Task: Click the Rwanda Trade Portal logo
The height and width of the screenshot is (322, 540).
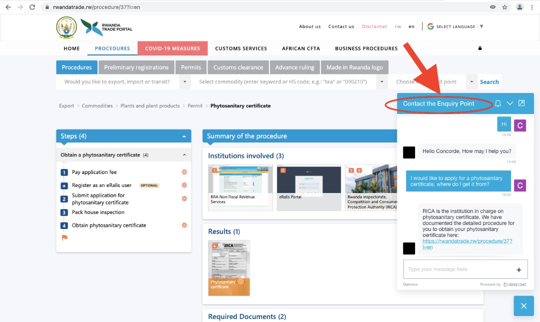Action: (x=106, y=27)
